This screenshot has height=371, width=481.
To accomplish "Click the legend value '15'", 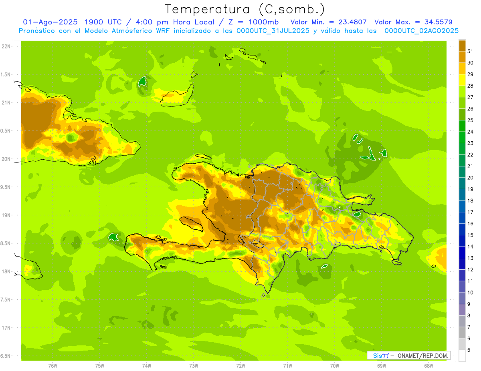I will pos(471,235).
